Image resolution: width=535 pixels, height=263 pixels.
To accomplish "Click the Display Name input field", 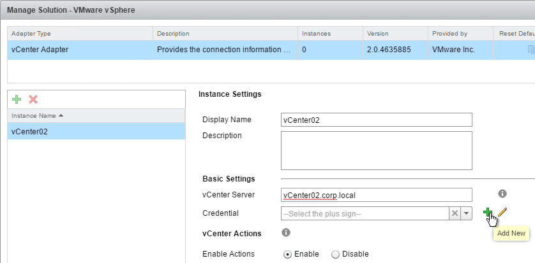I will click(376, 120).
